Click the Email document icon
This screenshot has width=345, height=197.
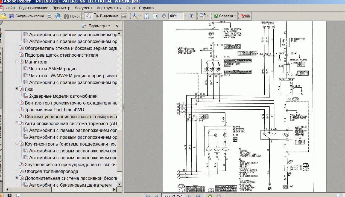(x=58, y=16)
